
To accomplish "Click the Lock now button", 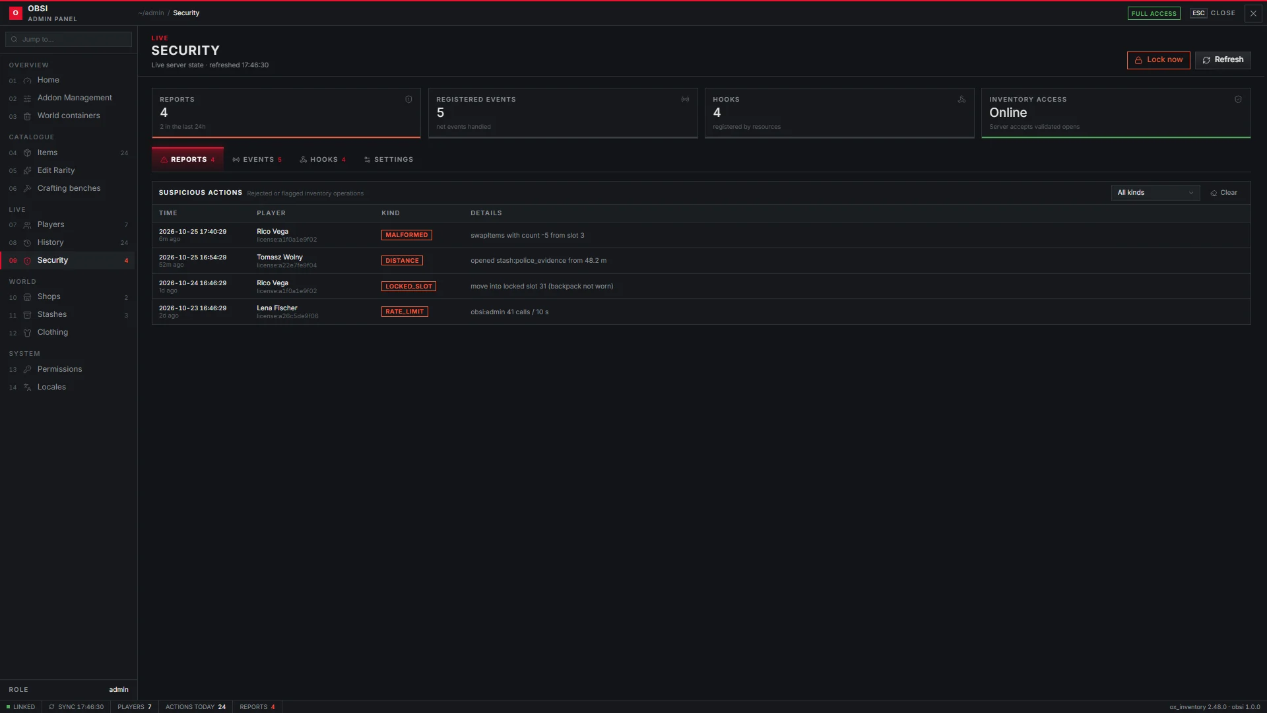I will tap(1158, 60).
